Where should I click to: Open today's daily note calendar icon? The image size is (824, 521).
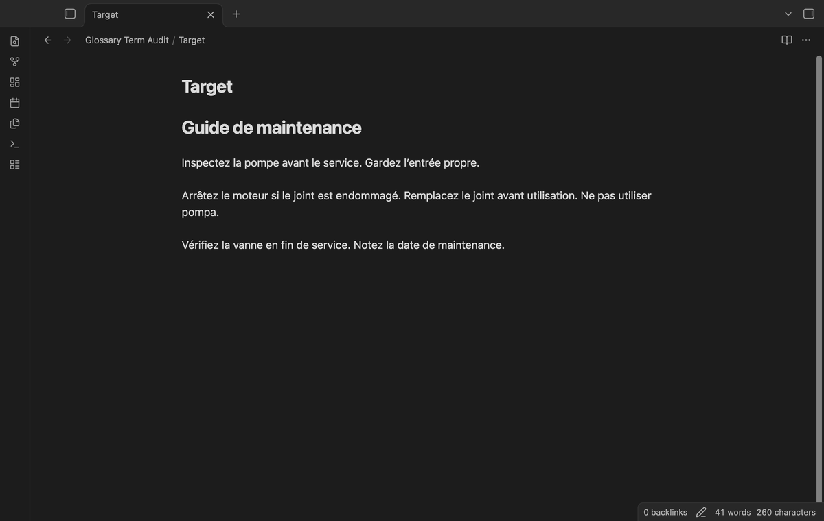pos(14,103)
